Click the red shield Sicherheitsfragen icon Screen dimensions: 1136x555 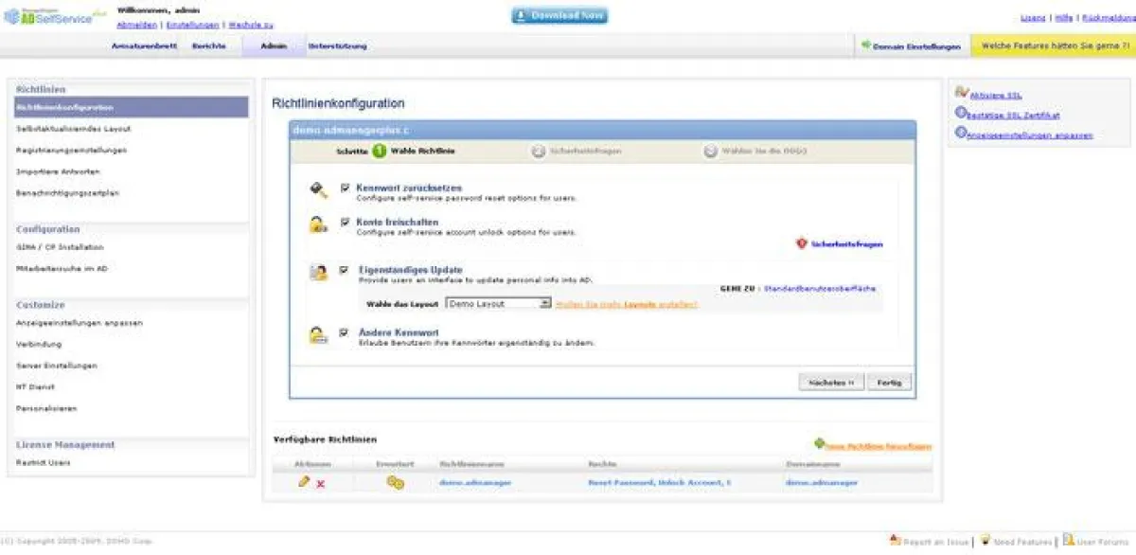pyautogui.click(x=801, y=243)
